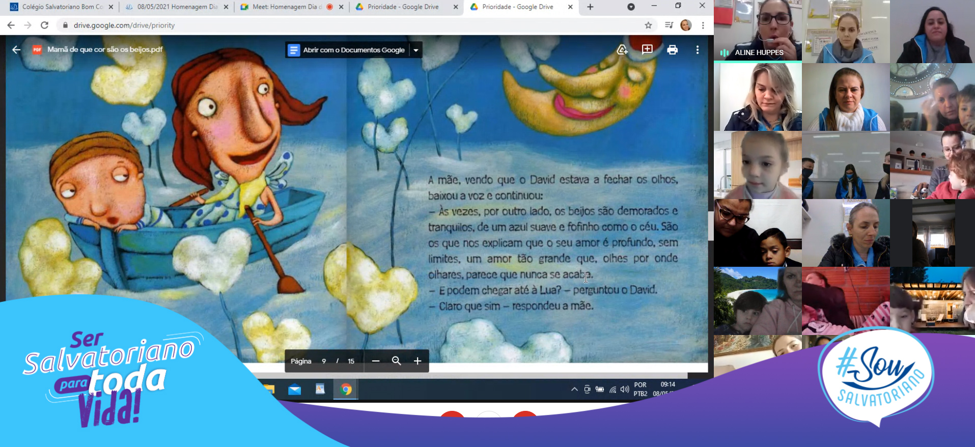This screenshot has width=975, height=447.
Task: Click the 'Página' label in page controls
Action: [x=301, y=361]
